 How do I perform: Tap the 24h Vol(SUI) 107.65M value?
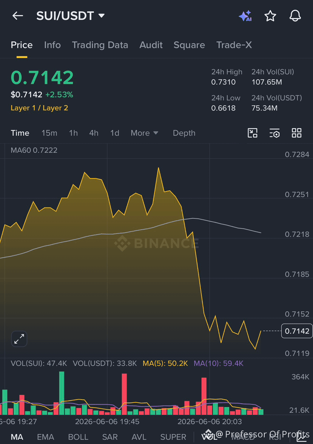pos(267,82)
